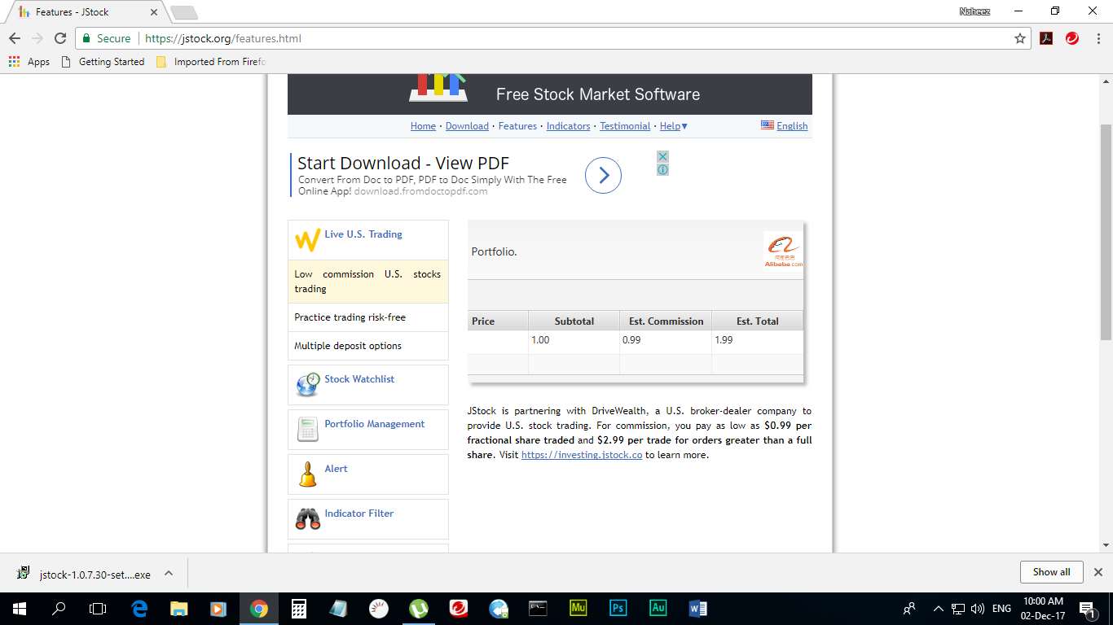The image size is (1113, 625).
Task: Select 'Practice trading risk-free' item
Action: tap(368, 317)
